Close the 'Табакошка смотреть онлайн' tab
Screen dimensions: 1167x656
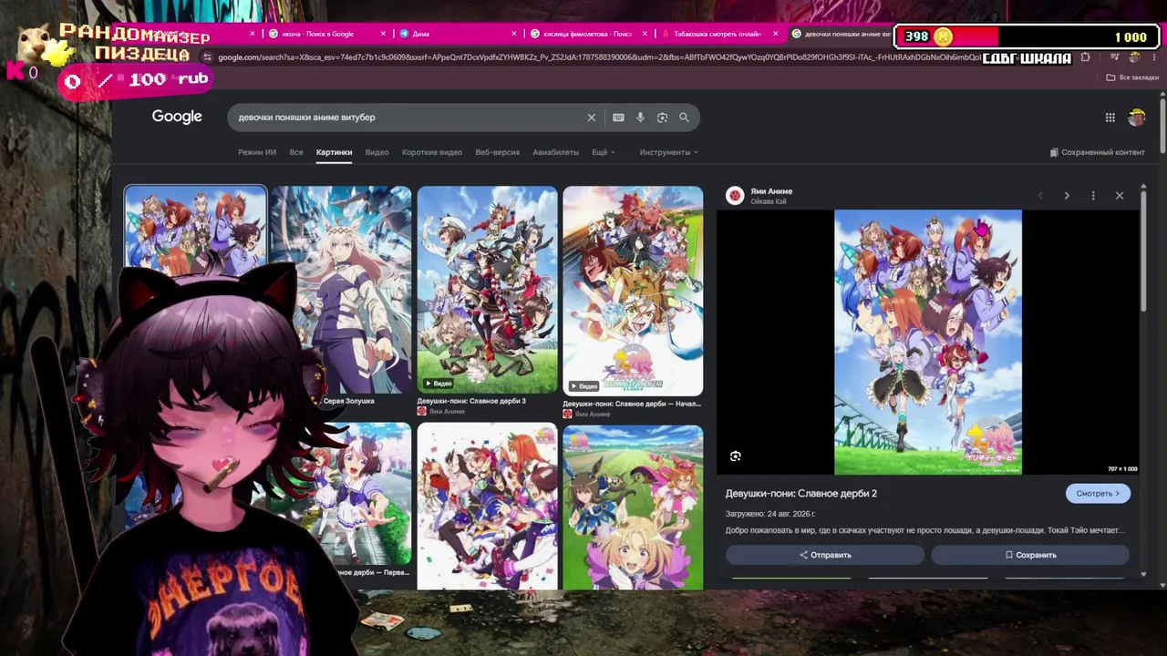point(776,34)
